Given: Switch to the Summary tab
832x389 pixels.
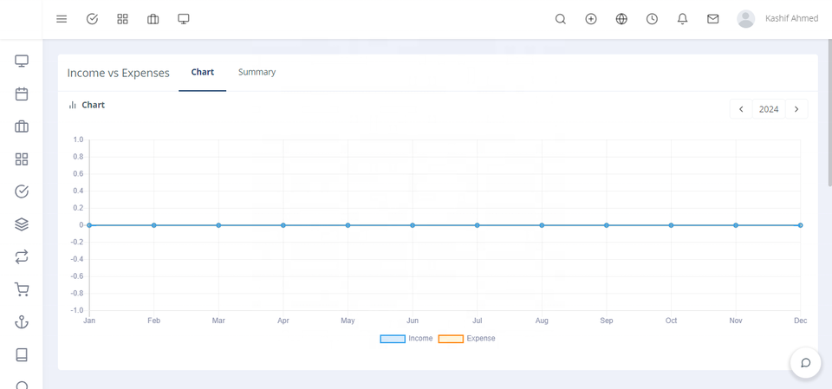Looking at the screenshot, I should (257, 73).
